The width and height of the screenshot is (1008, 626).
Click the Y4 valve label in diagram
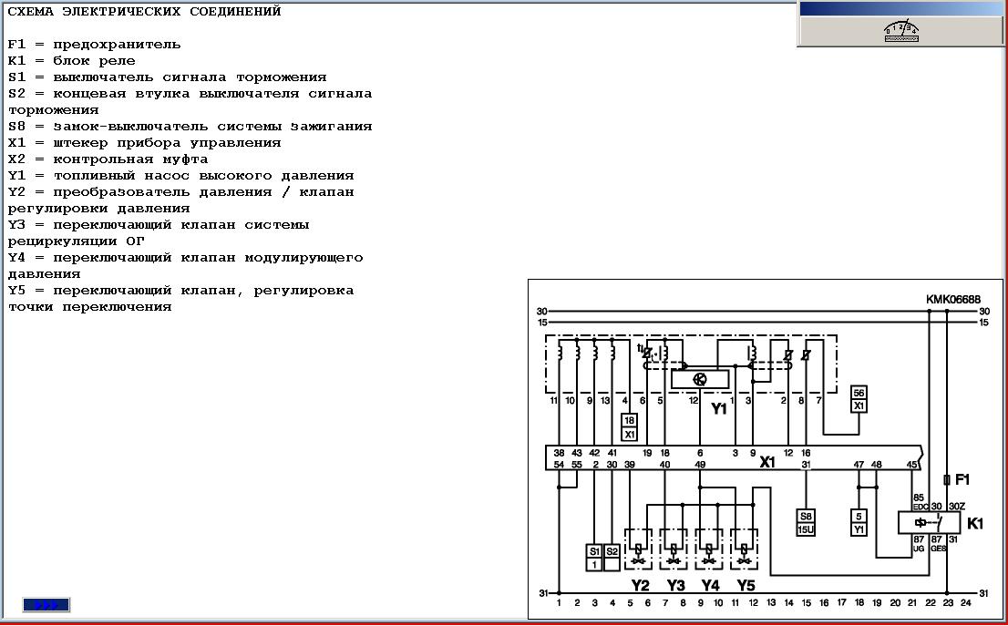point(710,586)
